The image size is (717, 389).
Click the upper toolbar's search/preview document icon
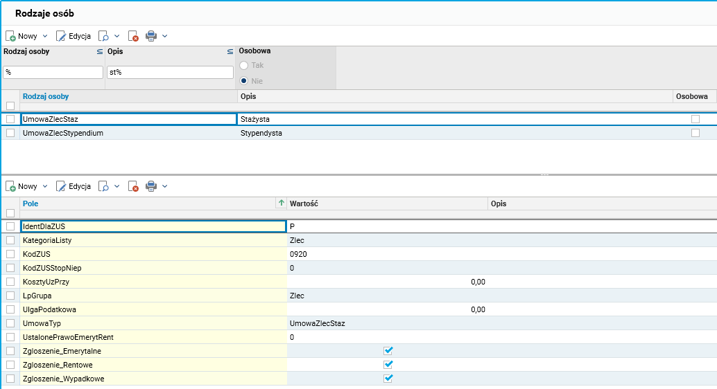click(x=103, y=35)
